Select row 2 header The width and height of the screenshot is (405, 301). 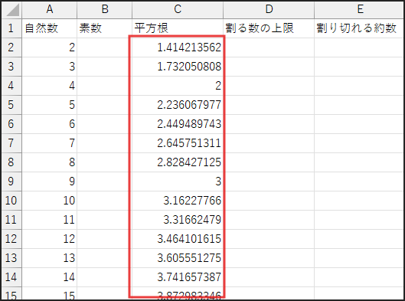point(12,47)
